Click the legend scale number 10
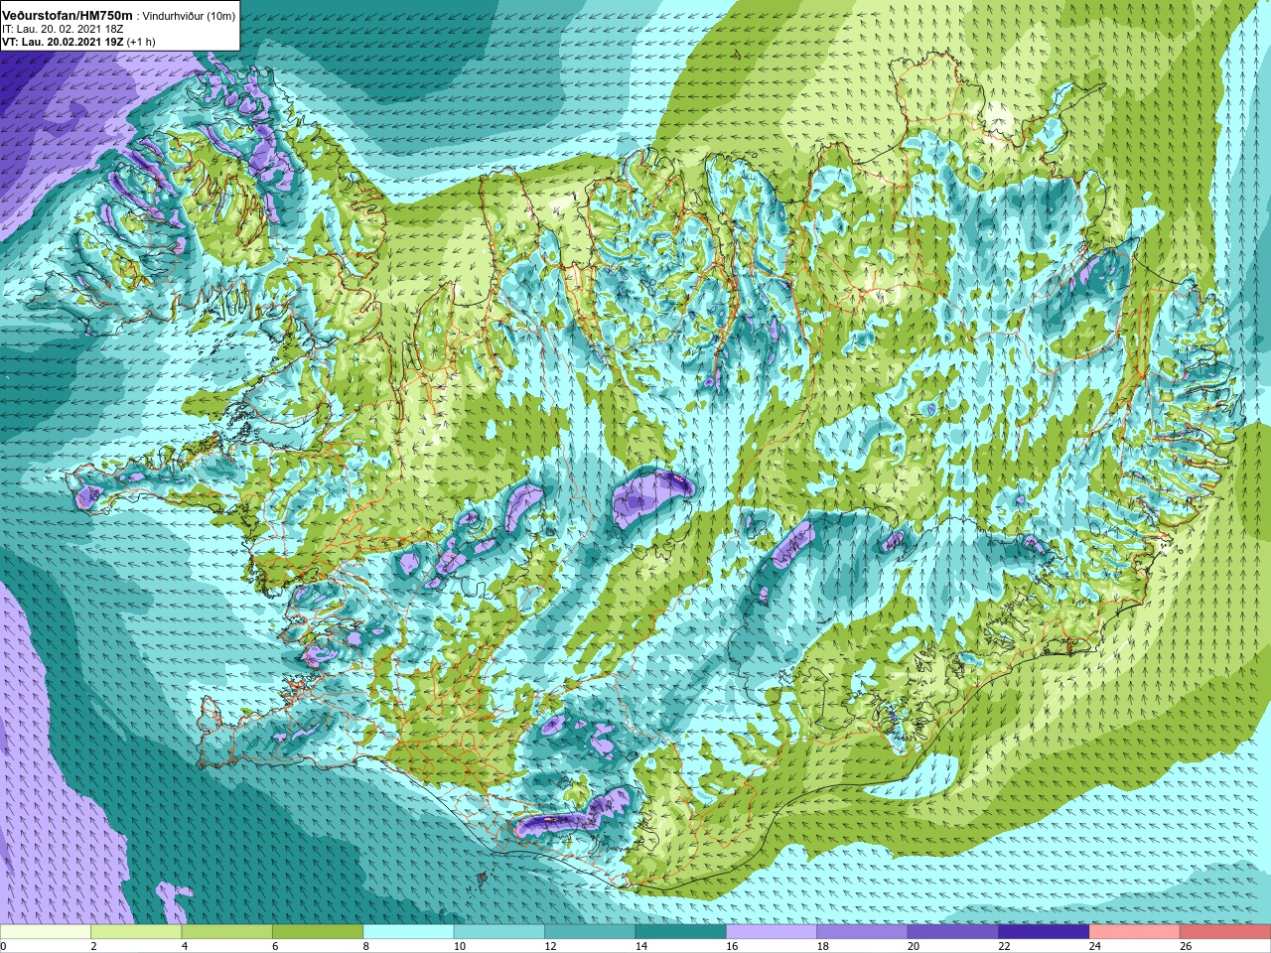This screenshot has width=1271, height=953. coord(460,946)
